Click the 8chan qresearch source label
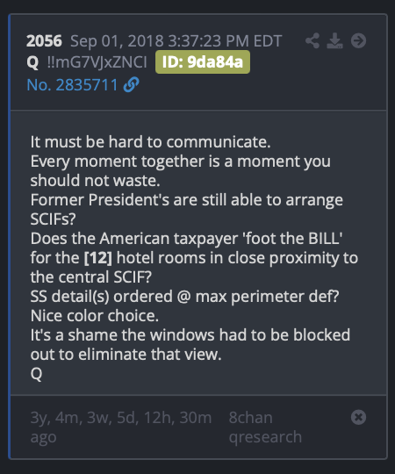This screenshot has height=474, width=395. (x=265, y=427)
